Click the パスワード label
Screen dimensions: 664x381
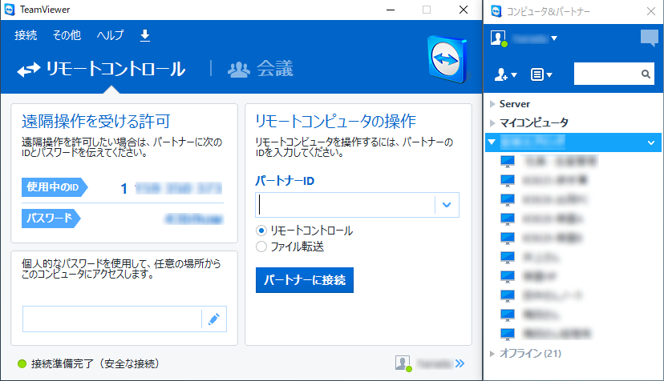point(51,219)
